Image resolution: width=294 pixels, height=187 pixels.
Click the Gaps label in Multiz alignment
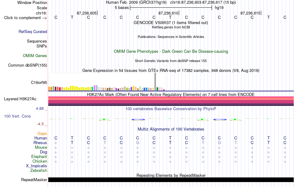click(42, 134)
